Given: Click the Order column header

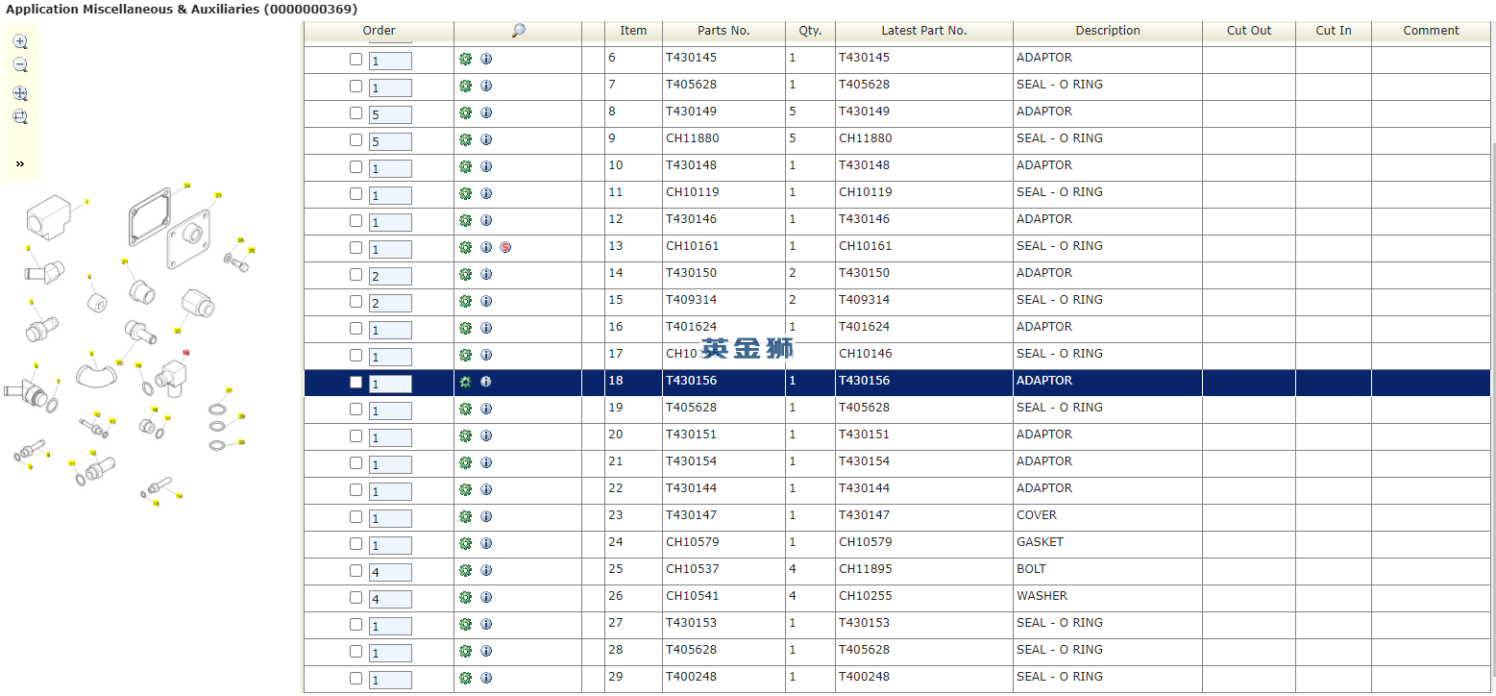Looking at the screenshot, I should pyautogui.click(x=379, y=31).
